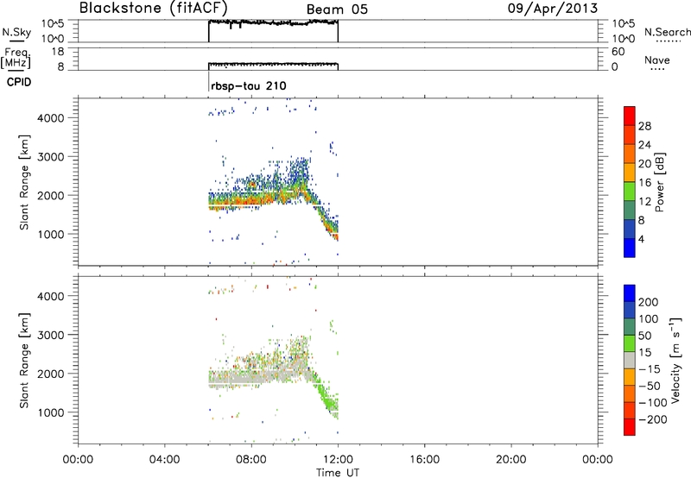This screenshot has height=478, width=691.
Task: Click the '16:00' time axis label
Action: click(x=424, y=460)
